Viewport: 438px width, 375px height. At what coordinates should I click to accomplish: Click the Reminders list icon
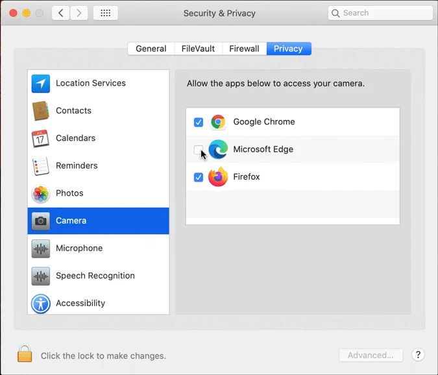point(41,166)
